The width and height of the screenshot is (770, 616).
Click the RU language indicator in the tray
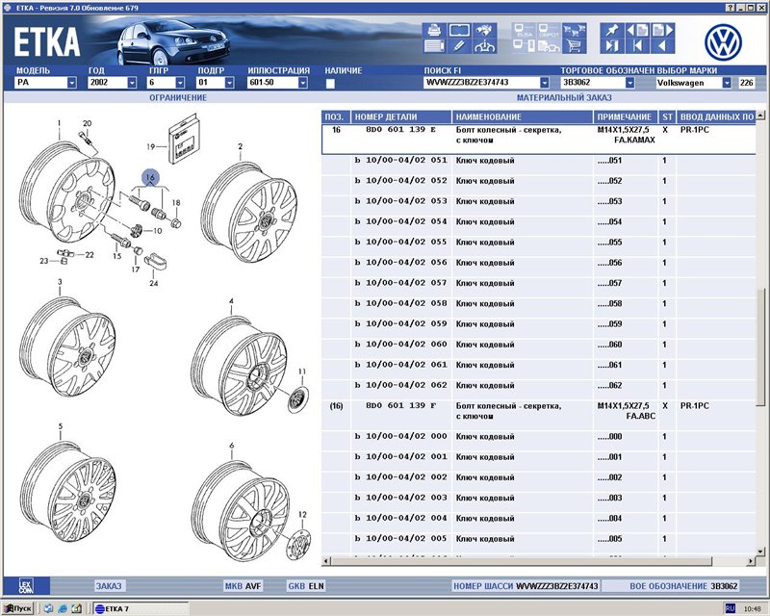tap(731, 608)
